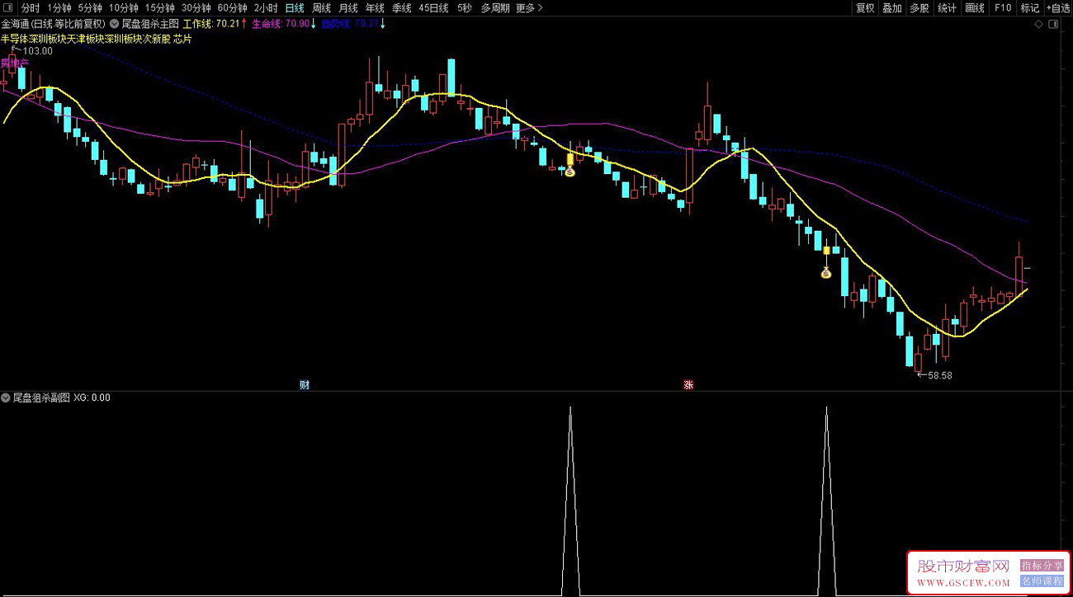Add stock via +自选 button
This screenshot has width=1073, height=597.
[1057, 8]
